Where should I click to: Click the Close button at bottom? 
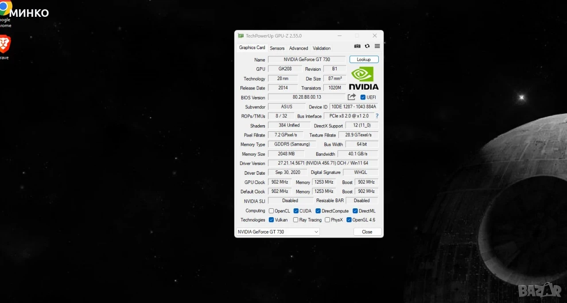pyautogui.click(x=367, y=232)
